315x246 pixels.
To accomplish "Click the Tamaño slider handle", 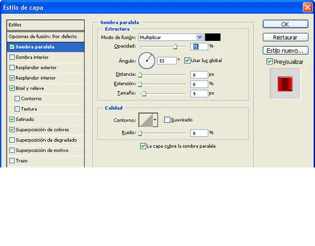I will pyautogui.click(x=144, y=93).
